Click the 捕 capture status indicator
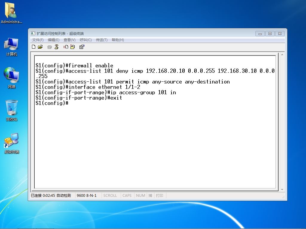This screenshot has width=306, height=229. 150,196
